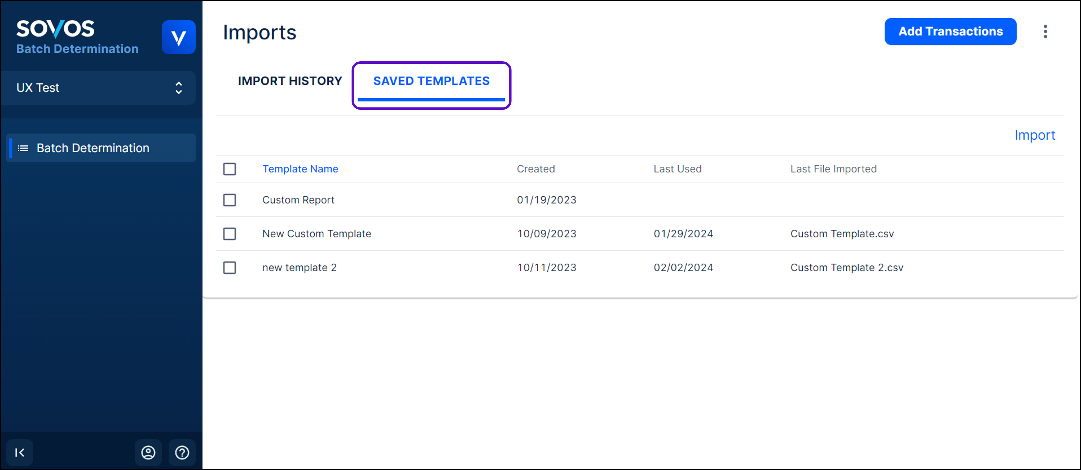Screen dimensions: 1081x470
Task: Sort by the Template Name column header
Action: click(300, 169)
